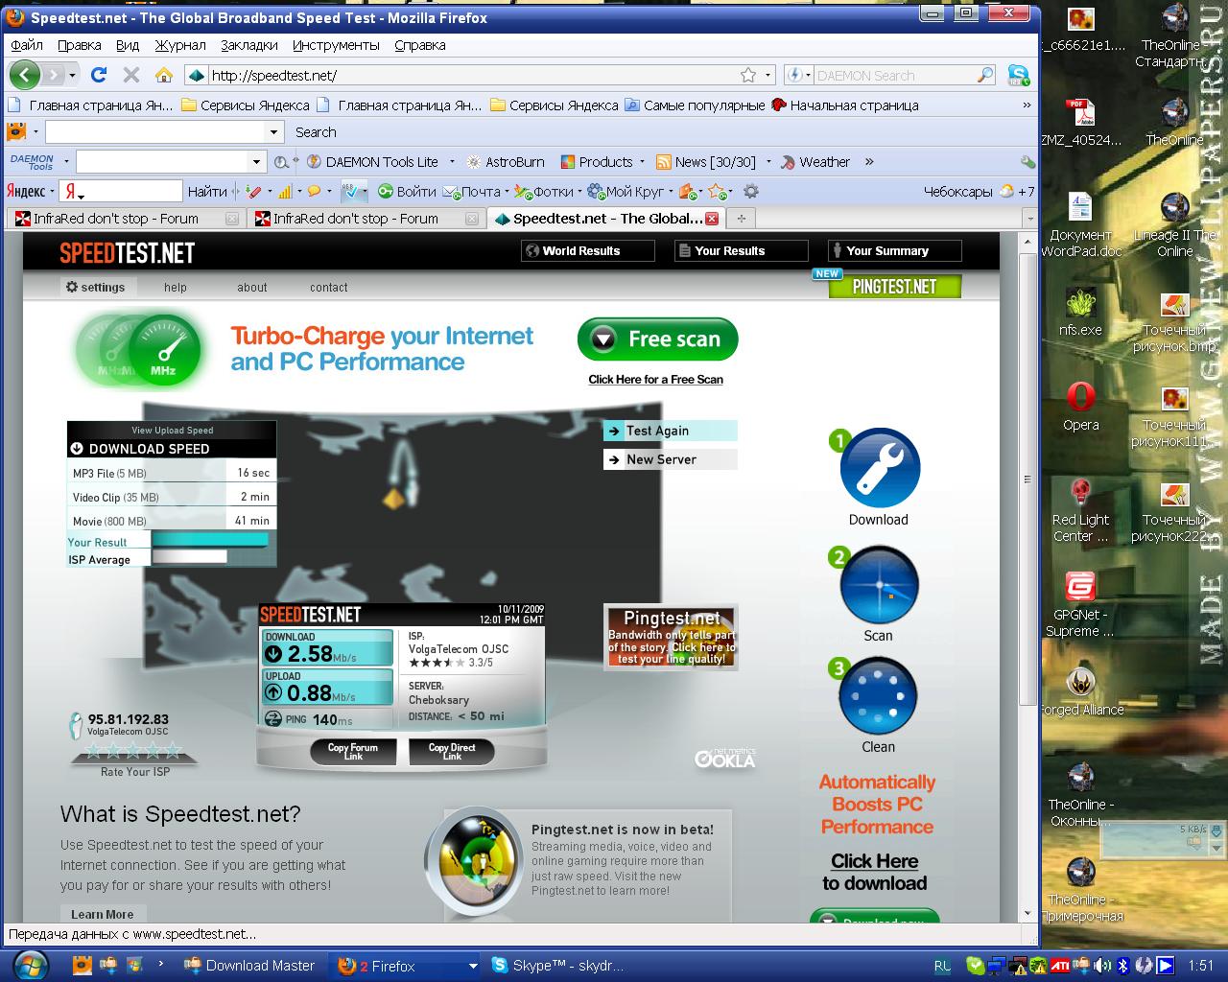
Task: Click the page's vertical scrollbar
Action: tap(1027, 479)
